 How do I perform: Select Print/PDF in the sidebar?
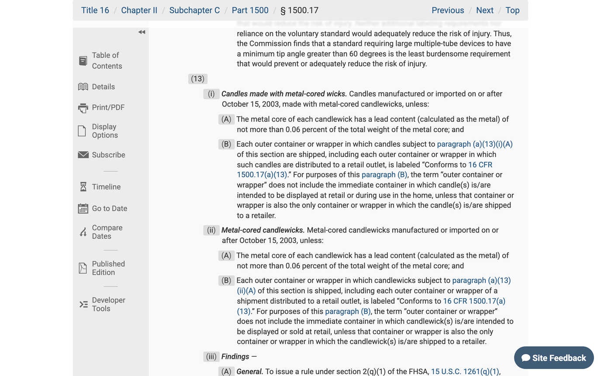pos(108,108)
